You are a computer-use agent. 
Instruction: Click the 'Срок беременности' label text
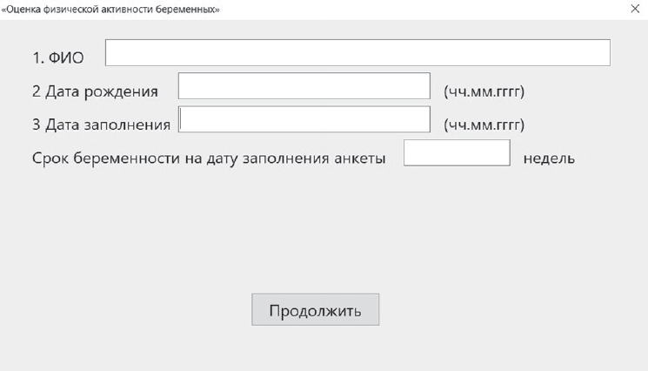coord(208,159)
